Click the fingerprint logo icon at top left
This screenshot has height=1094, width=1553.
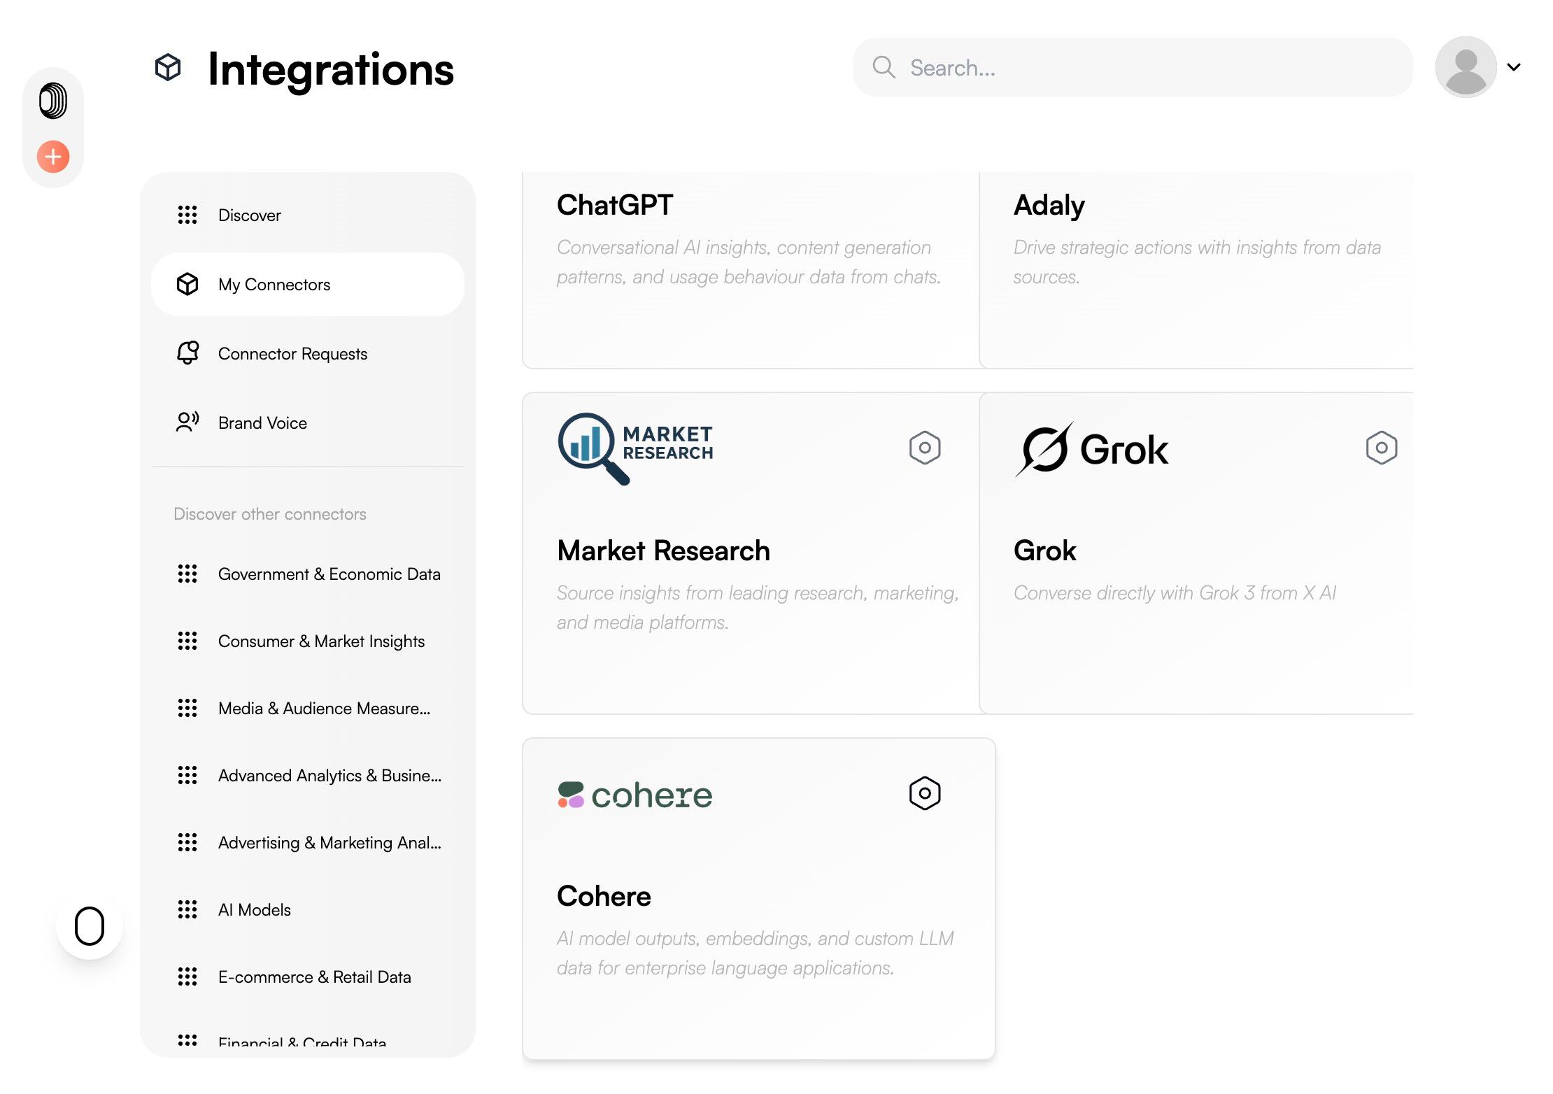click(53, 101)
